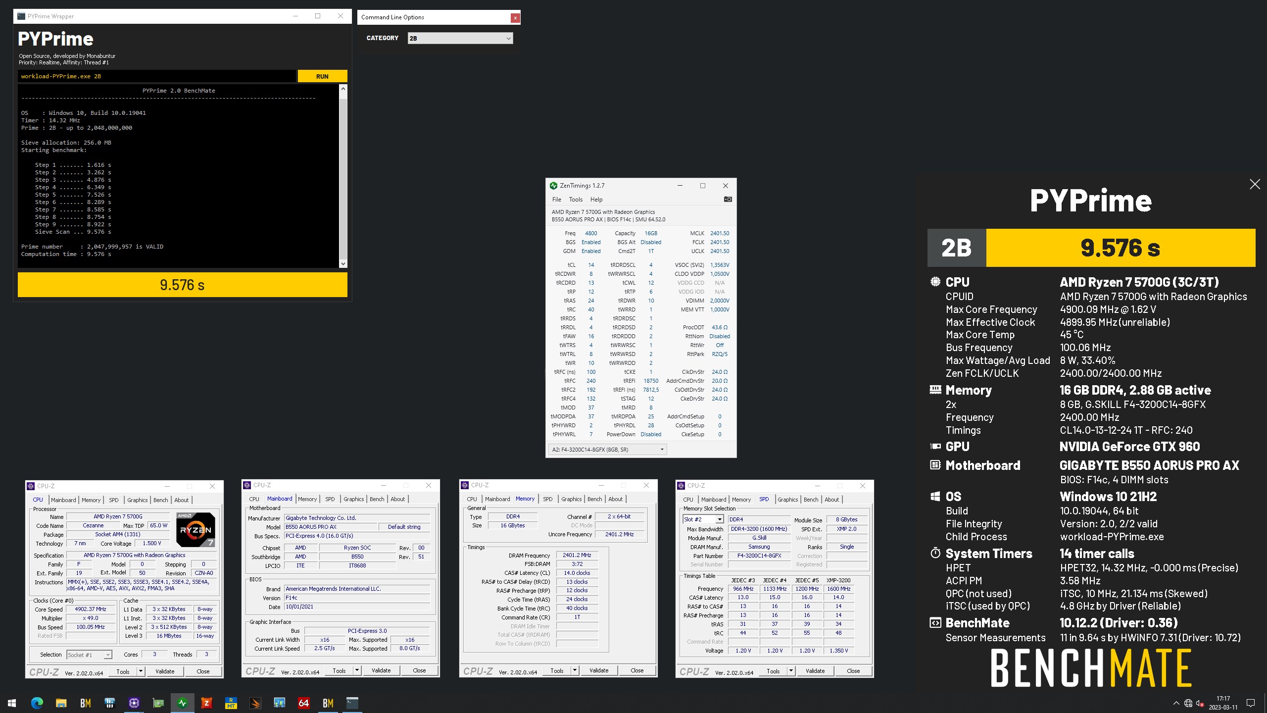Select the SPD tab in CPU-Z CPU window
Viewport: 1267px width, 713px height.
(x=114, y=500)
